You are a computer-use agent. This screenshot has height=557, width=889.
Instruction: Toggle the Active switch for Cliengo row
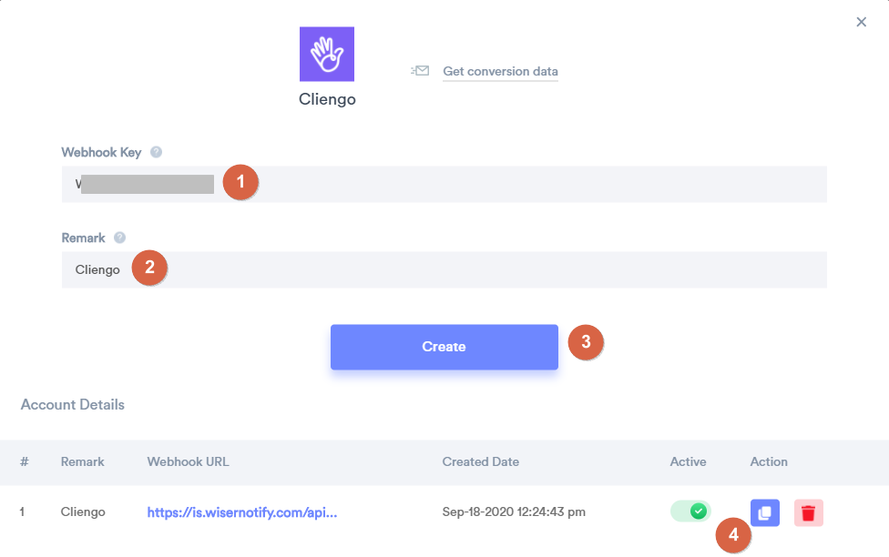tap(690, 511)
